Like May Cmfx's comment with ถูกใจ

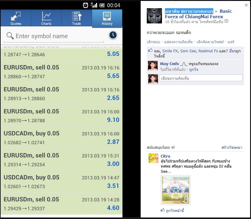[x=194, y=70]
